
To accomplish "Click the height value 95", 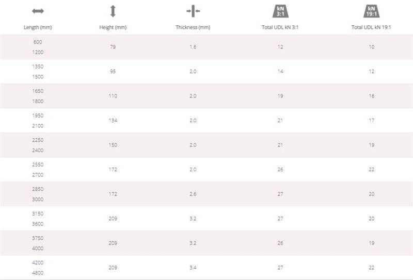I will click(113, 71).
